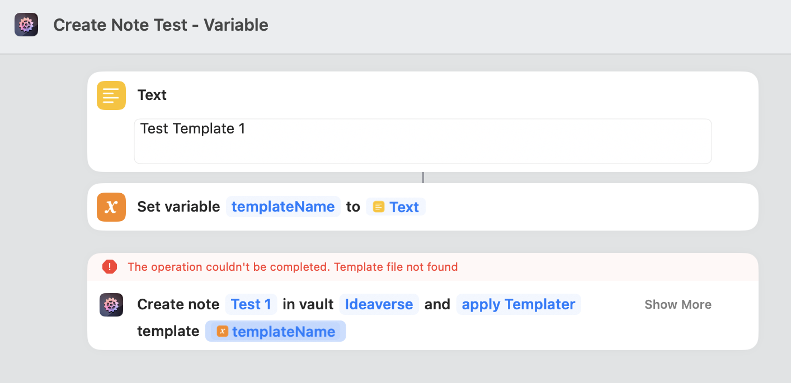Click the small orange x icon in the template token
The image size is (791, 383).
pyautogui.click(x=222, y=332)
